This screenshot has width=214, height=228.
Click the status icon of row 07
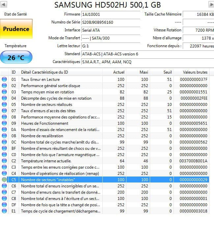coord(4,111)
